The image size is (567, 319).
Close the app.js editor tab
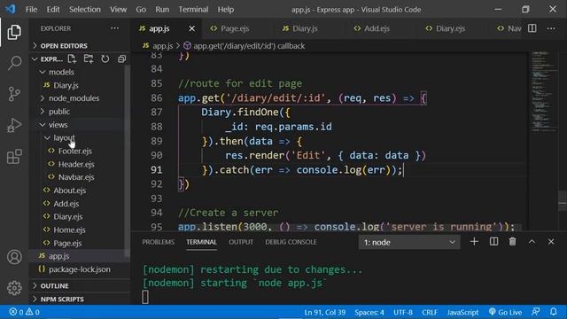[x=191, y=28]
